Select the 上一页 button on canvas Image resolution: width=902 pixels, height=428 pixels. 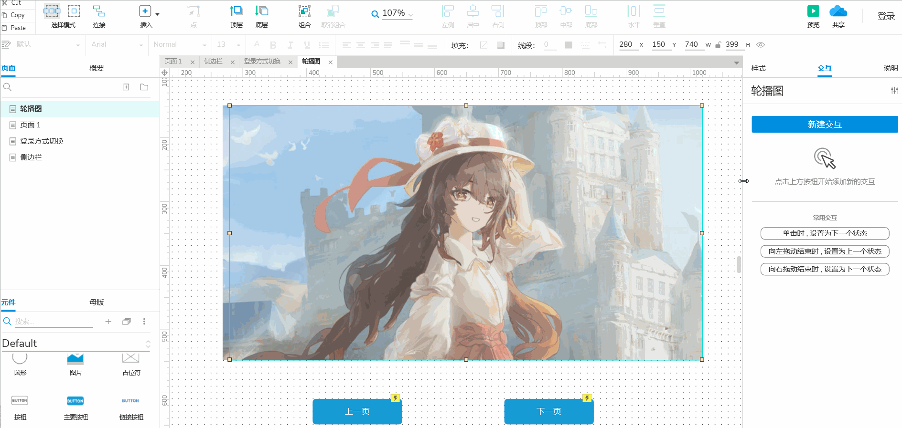coord(357,411)
